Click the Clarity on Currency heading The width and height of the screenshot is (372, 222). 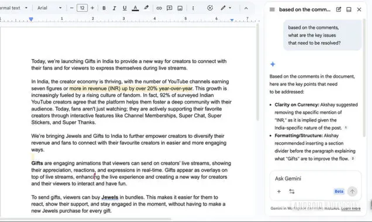tap(297, 105)
